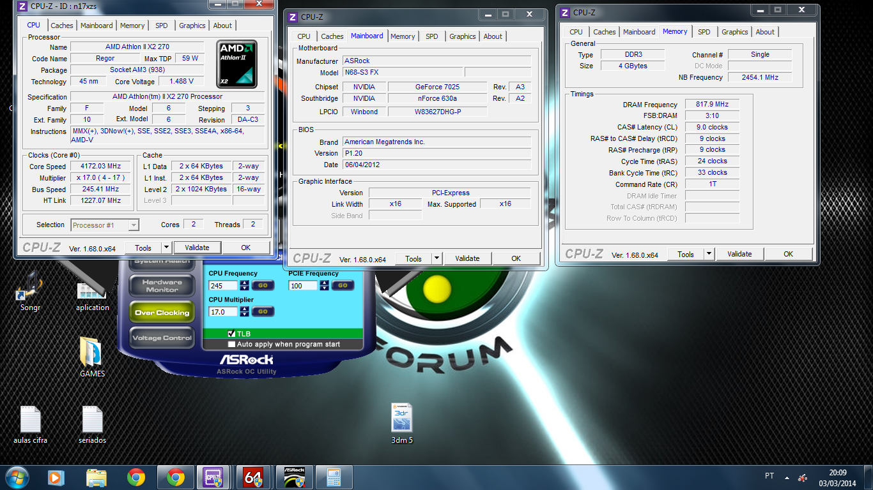
Task: Switch to the running Chrome window
Action: (175, 477)
